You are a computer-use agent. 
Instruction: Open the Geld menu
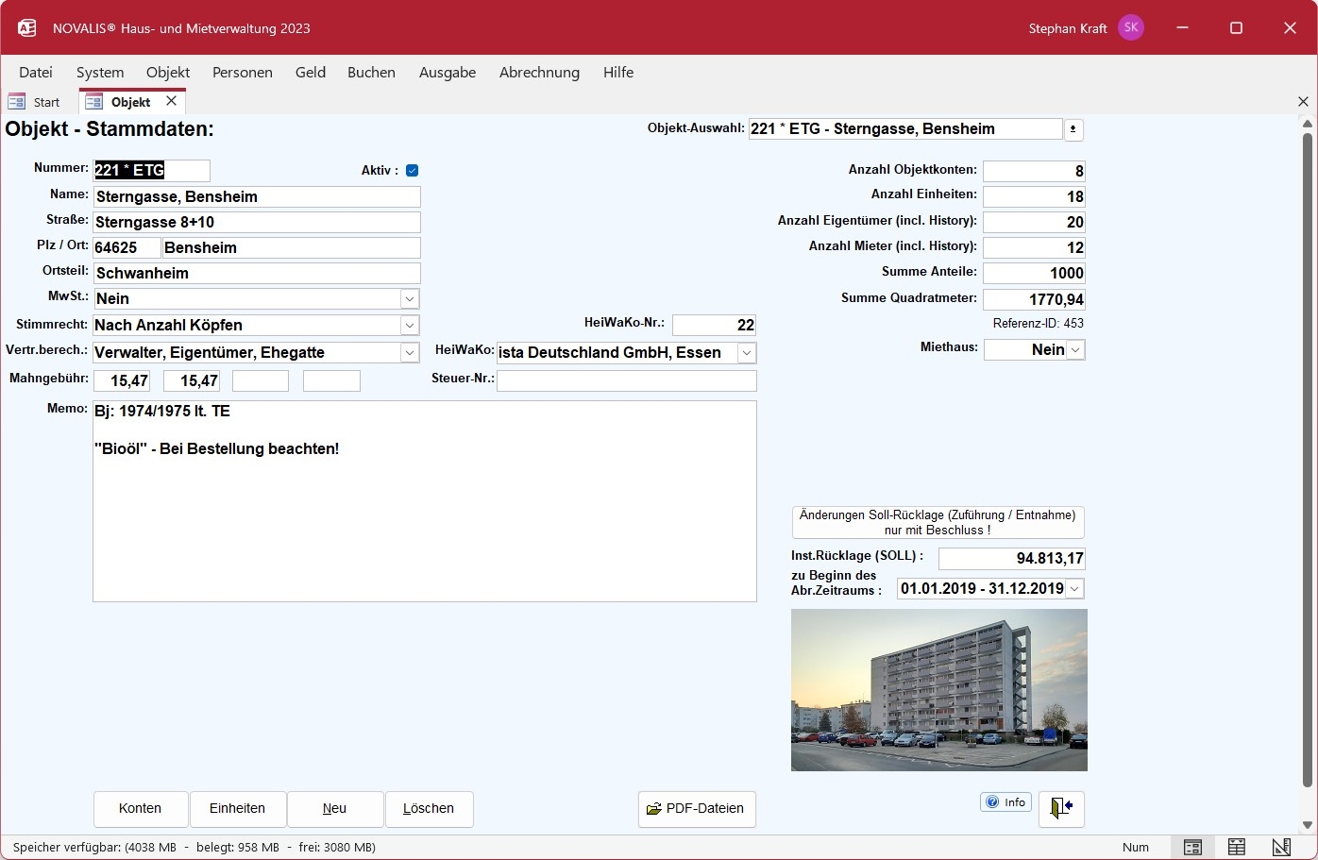pos(311,72)
